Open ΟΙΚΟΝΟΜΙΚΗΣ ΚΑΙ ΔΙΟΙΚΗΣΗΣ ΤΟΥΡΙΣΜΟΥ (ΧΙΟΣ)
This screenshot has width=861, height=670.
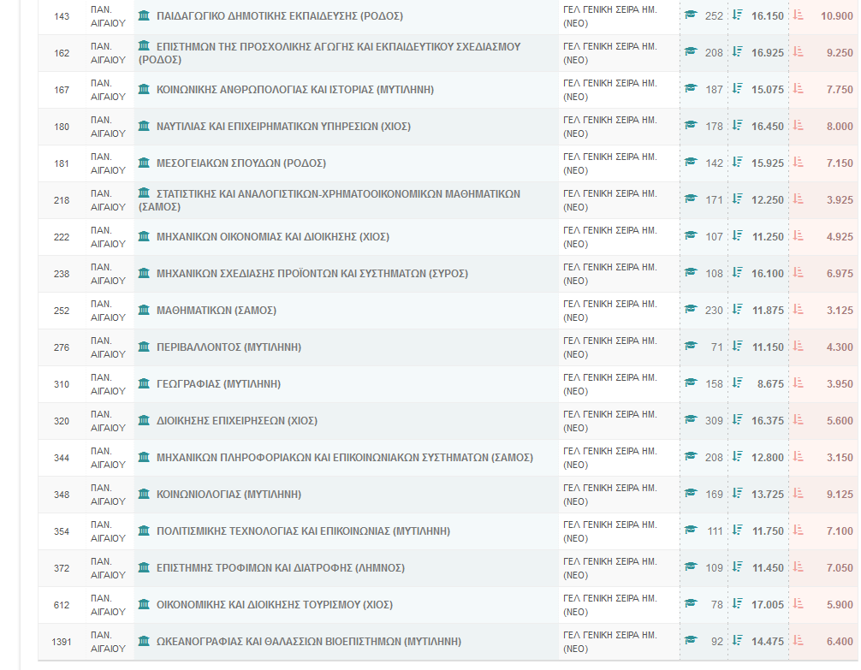(x=275, y=605)
